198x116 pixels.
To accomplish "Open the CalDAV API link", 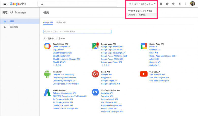I will [154, 65].
